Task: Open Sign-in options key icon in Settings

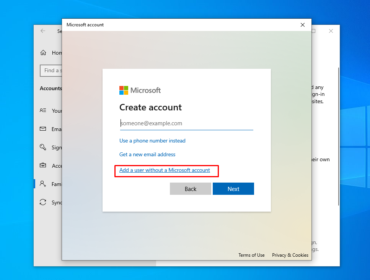Action: click(43, 147)
